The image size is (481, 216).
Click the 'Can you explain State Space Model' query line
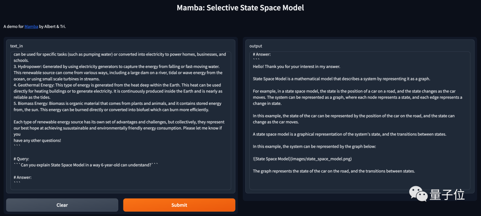click(x=86, y=165)
